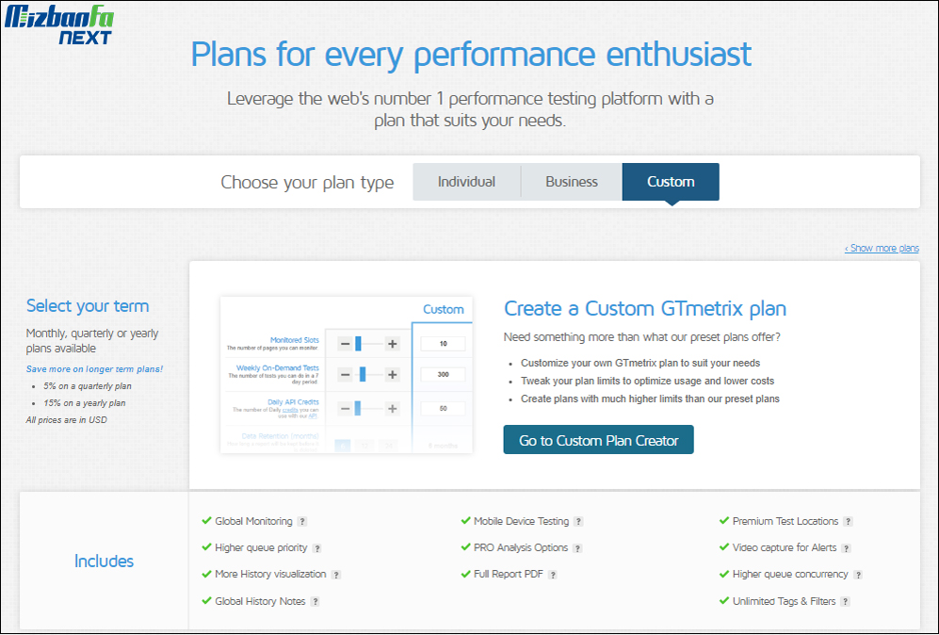
Task: Click the Custom plan preview thumbnail
Action: coord(347,375)
